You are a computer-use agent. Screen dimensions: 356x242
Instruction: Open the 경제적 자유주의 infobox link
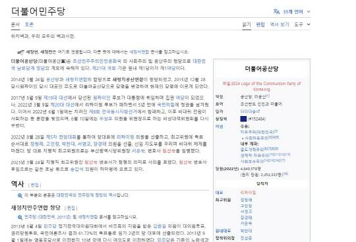coord(254,155)
